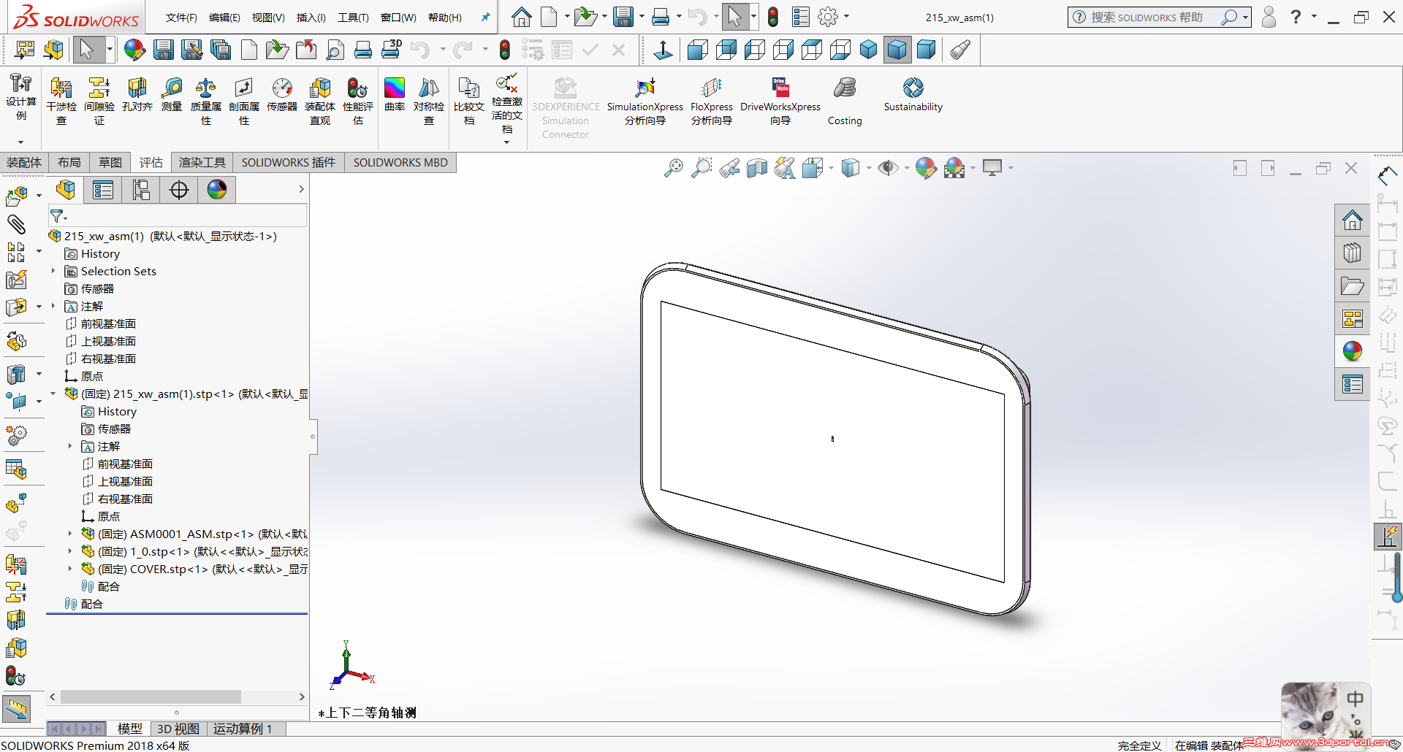Open the PropertyManager tab
The width and height of the screenshot is (1403, 752).
point(103,190)
